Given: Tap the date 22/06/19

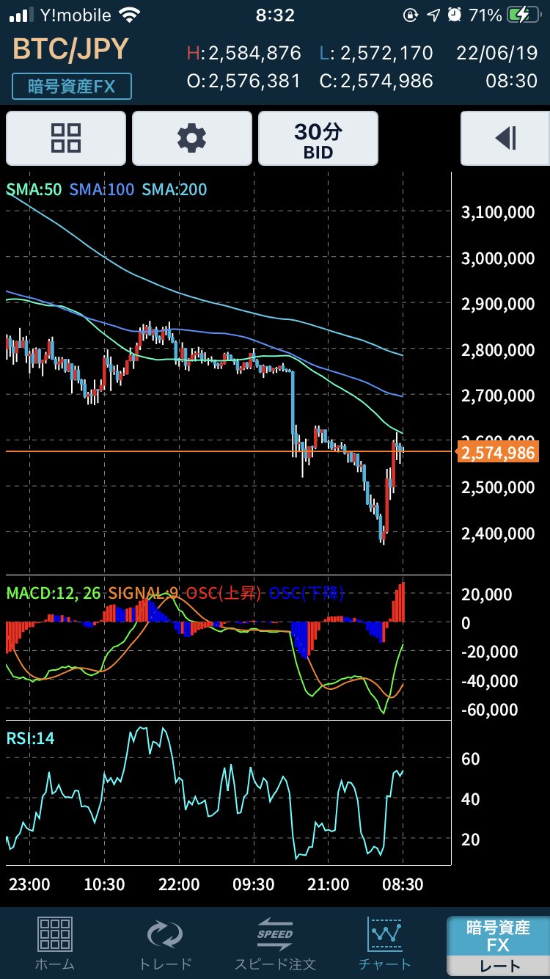Looking at the screenshot, I should [496, 54].
